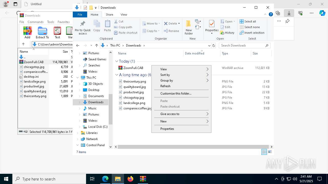Viewport: 328px width, 184px height.
Task: Click the Edit ribbon button
Action: coord(225,27)
